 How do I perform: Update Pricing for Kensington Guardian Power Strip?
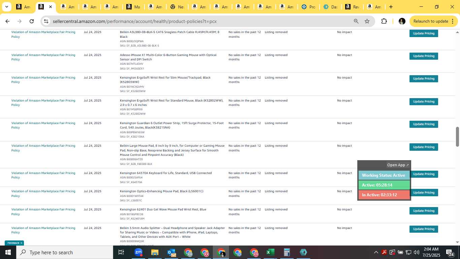[424, 124]
